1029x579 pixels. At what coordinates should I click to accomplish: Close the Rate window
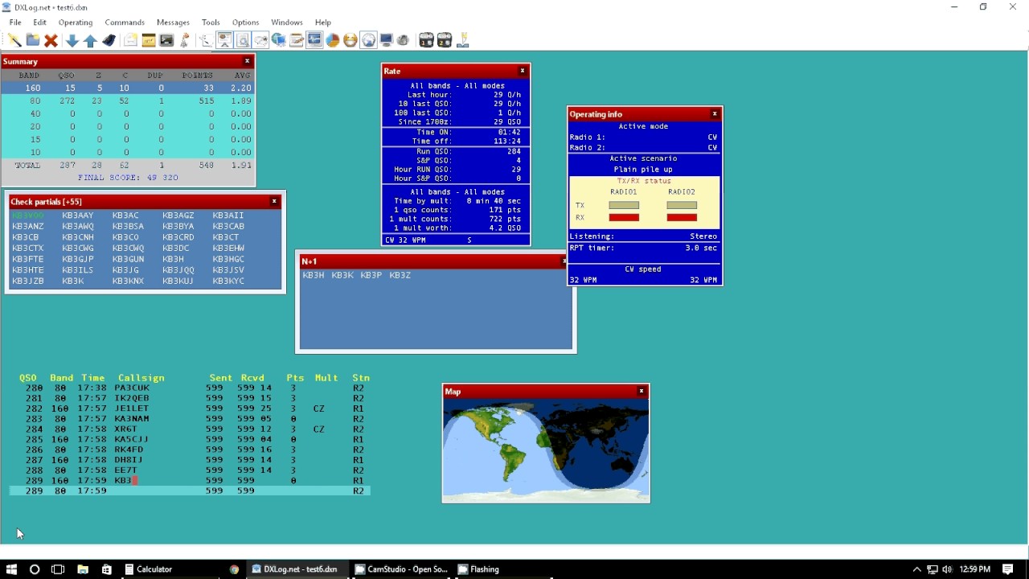[523, 71]
